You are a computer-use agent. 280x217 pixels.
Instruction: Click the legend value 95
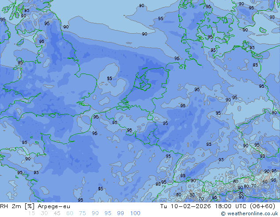click(108, 213)
